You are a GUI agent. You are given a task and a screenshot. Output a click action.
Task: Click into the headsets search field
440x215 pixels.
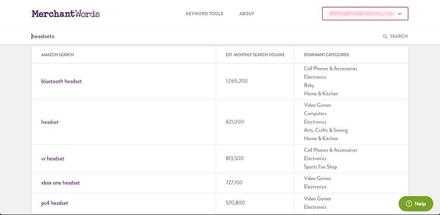pyautogui.click(x=205, y=36)
